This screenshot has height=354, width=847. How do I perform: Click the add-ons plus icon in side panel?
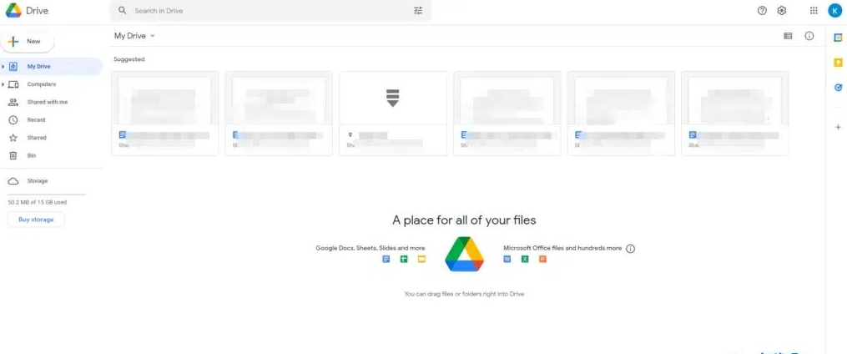(838, 127)
